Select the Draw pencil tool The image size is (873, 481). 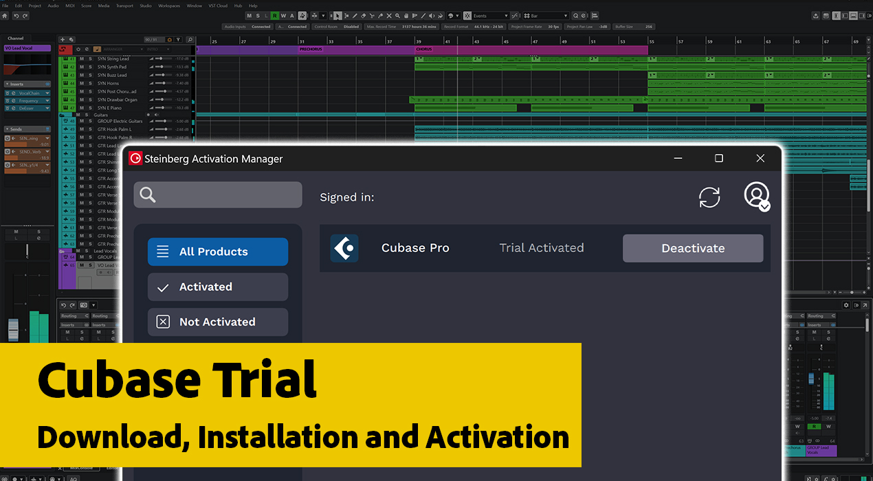(x=355, y=16)
